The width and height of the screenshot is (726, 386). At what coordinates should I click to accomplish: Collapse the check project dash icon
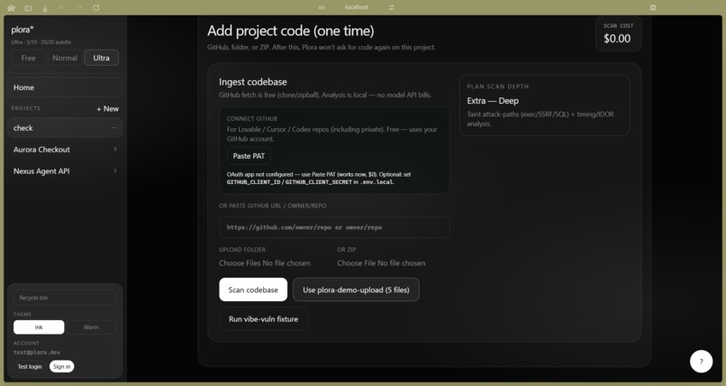tap(113, 128)
